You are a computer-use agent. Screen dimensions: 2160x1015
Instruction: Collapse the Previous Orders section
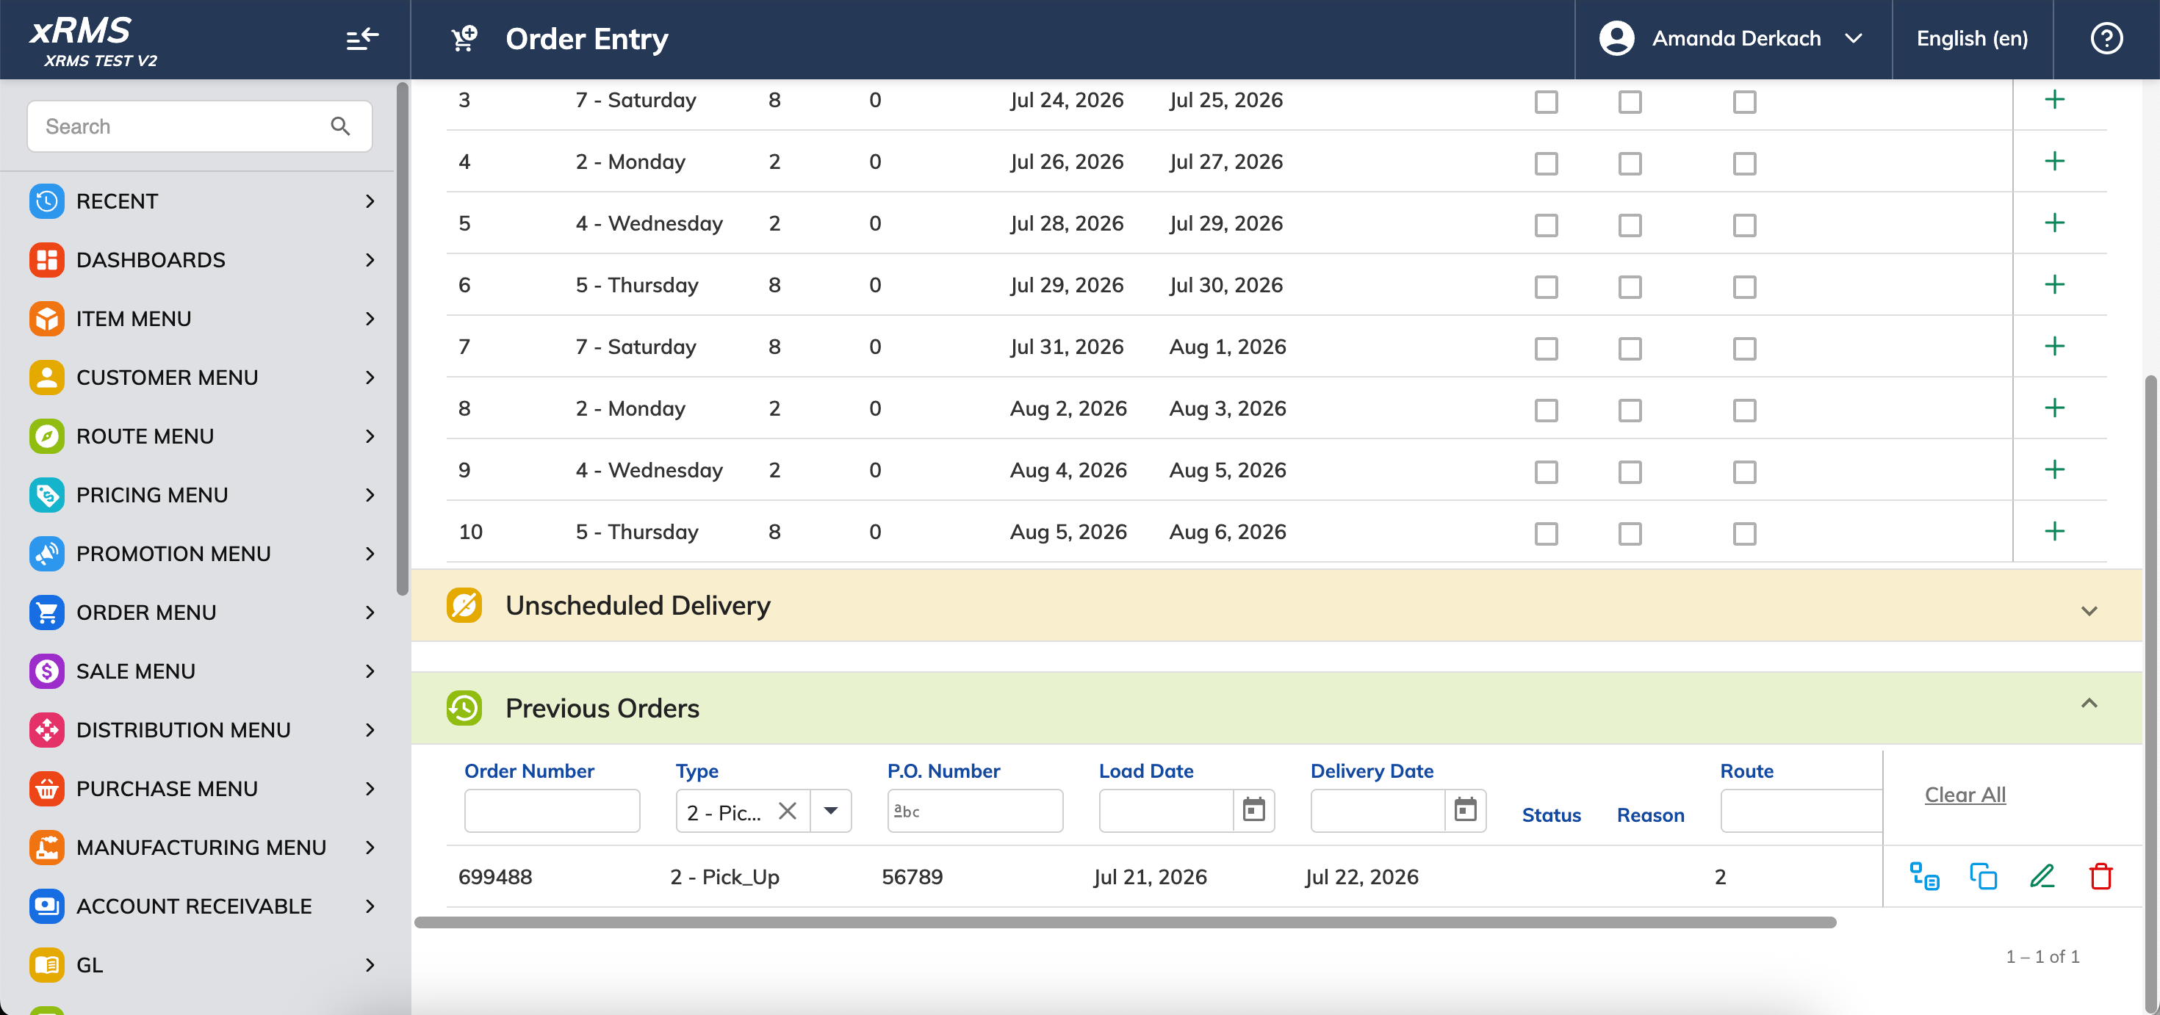tap(2089, 704)
